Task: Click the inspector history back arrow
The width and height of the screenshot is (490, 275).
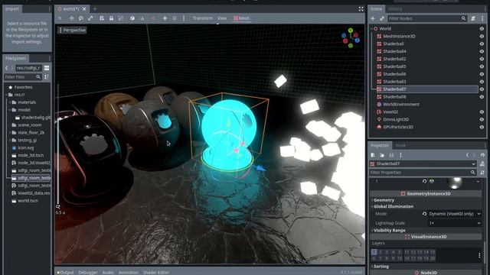Action: [x=467, y=155]
